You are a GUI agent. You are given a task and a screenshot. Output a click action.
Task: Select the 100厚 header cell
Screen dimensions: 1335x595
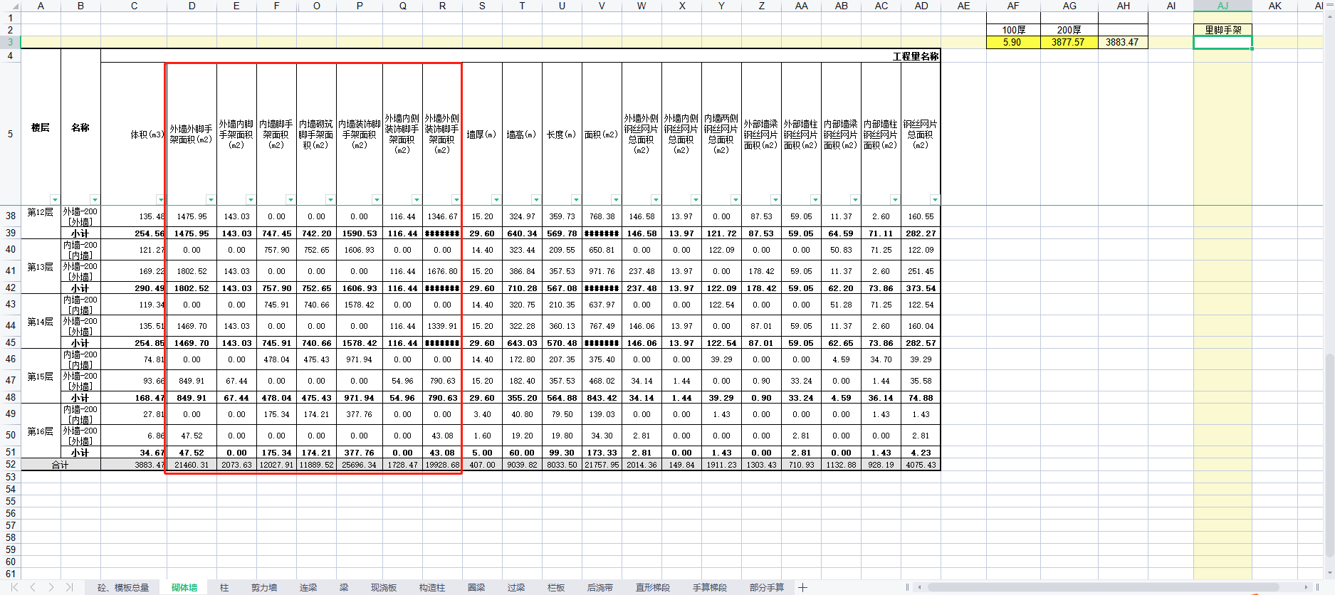coord(1013,30)
